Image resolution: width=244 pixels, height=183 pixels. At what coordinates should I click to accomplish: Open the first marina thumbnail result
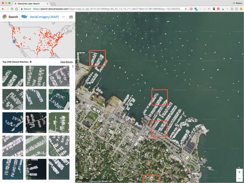[x=13, y=76]
